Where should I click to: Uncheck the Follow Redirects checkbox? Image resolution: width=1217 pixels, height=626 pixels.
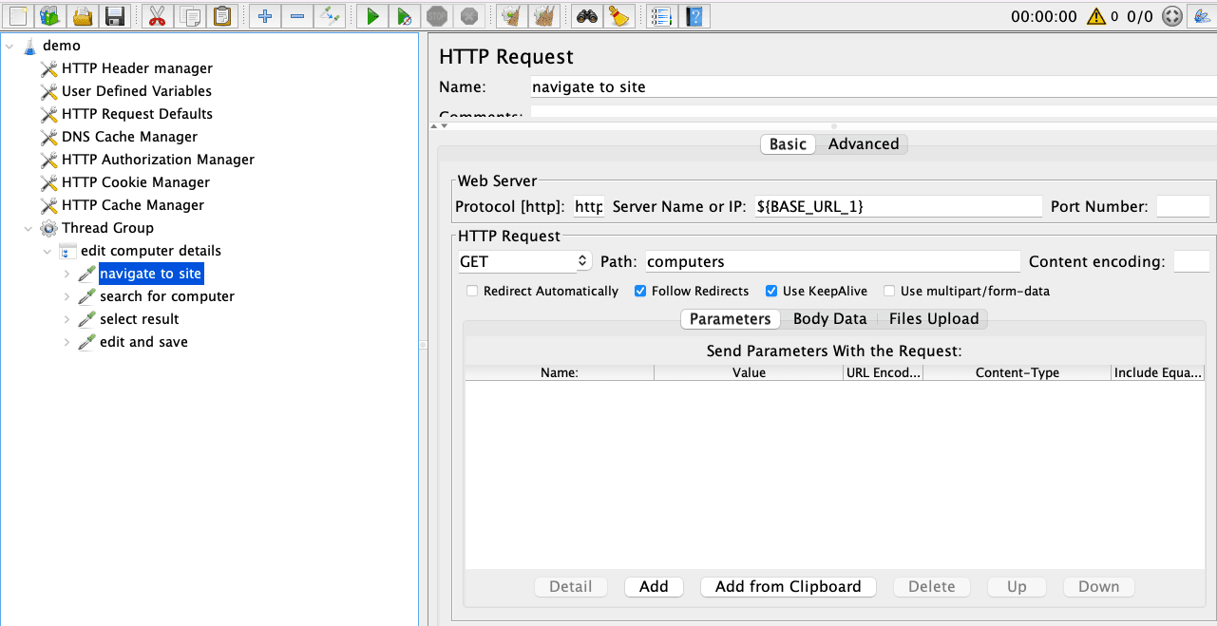pos(640,291)
